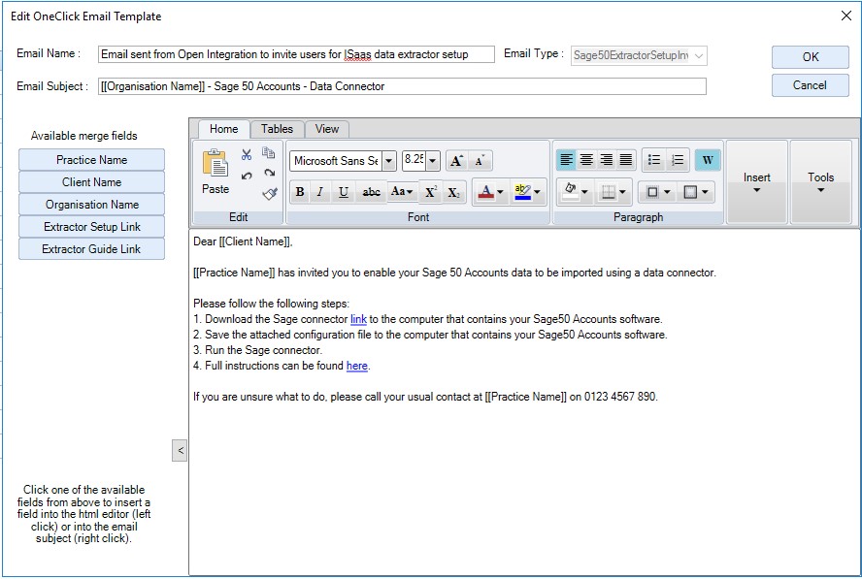
Task: Cut selection with the scissors icon
Action: click(247, 154)
